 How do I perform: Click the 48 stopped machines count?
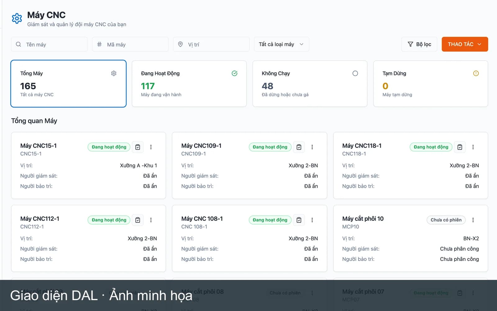tap(267, 86)
